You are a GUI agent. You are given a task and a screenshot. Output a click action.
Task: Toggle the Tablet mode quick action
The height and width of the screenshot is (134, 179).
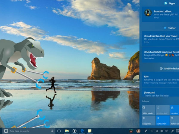tap(149, 110)
